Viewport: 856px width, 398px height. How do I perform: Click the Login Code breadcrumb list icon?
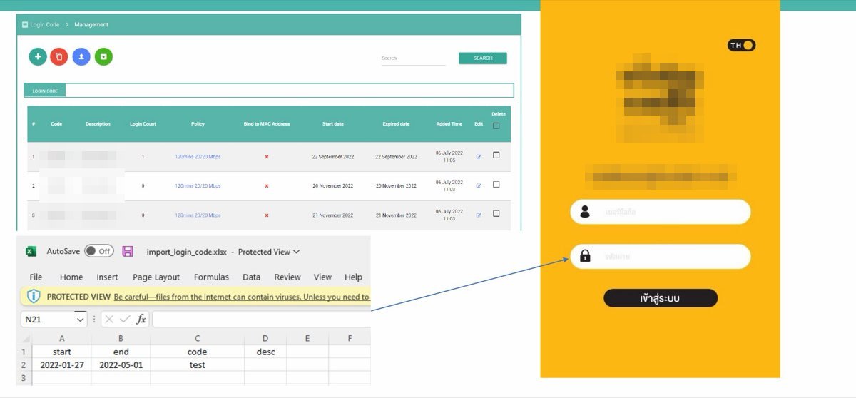[25, 24]
